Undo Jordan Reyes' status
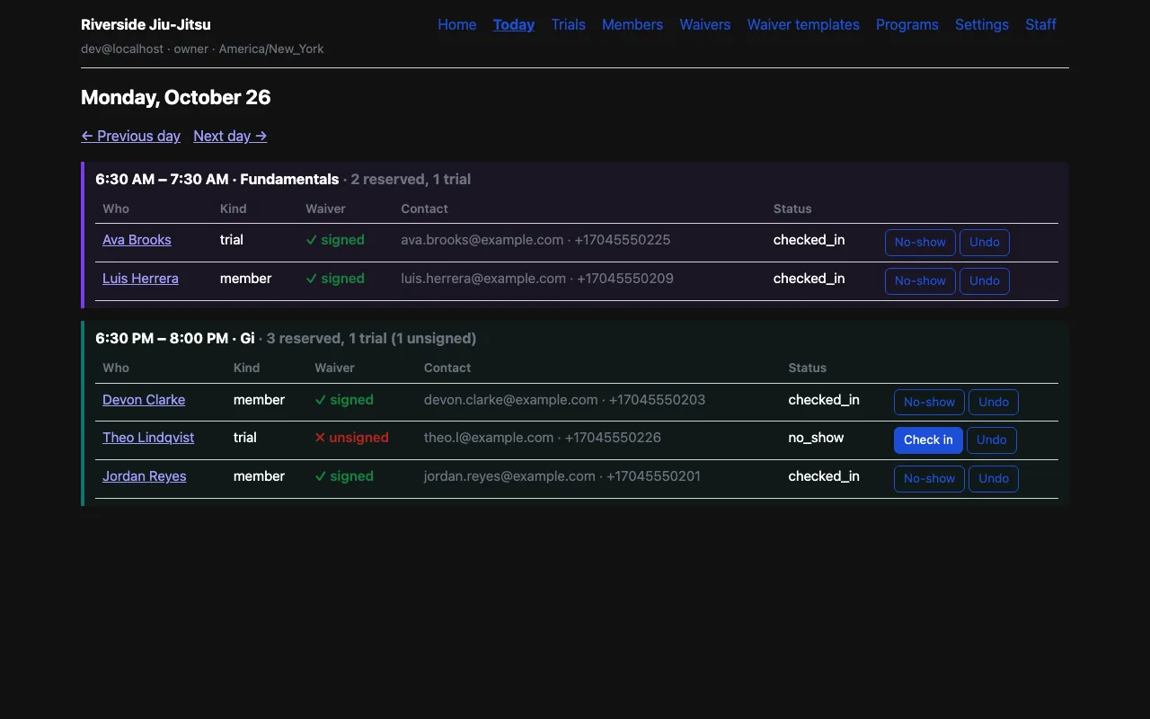The height and width of the screenshot is (719, 1150). [994, 478]
